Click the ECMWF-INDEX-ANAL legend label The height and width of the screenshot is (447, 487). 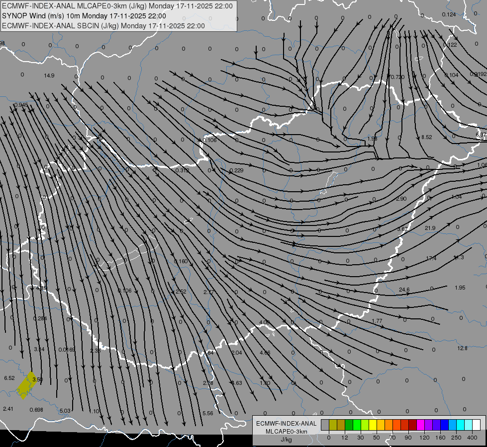coord(287,424)
